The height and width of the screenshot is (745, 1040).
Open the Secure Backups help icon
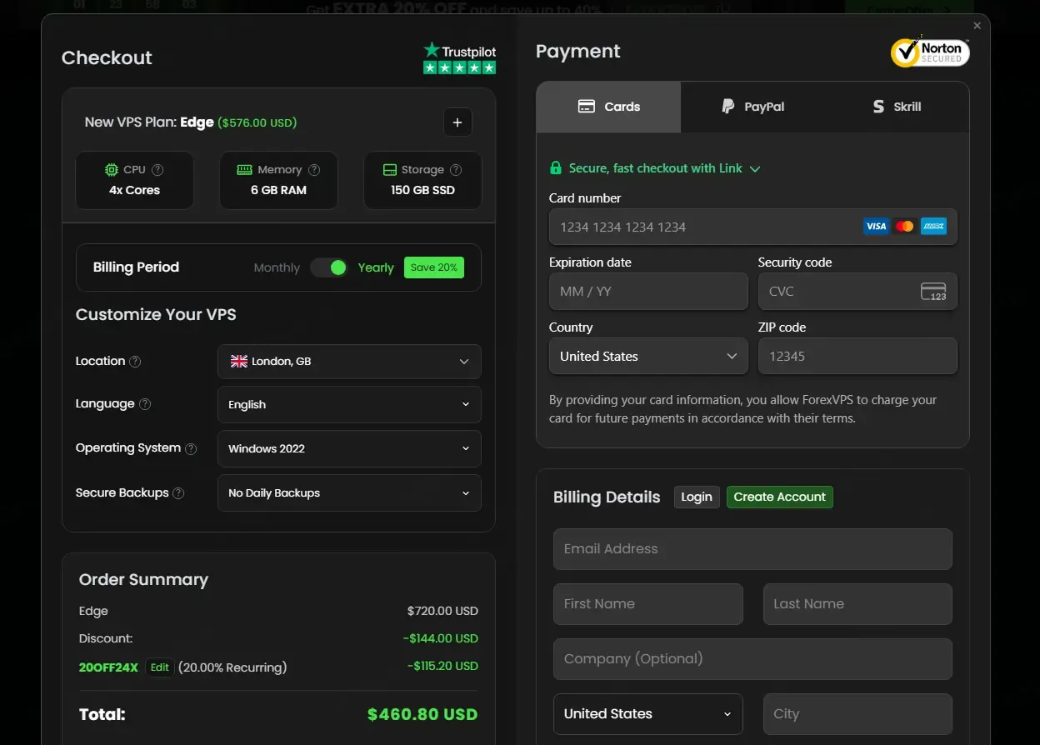pyautogui.click(x=178, y=493)
